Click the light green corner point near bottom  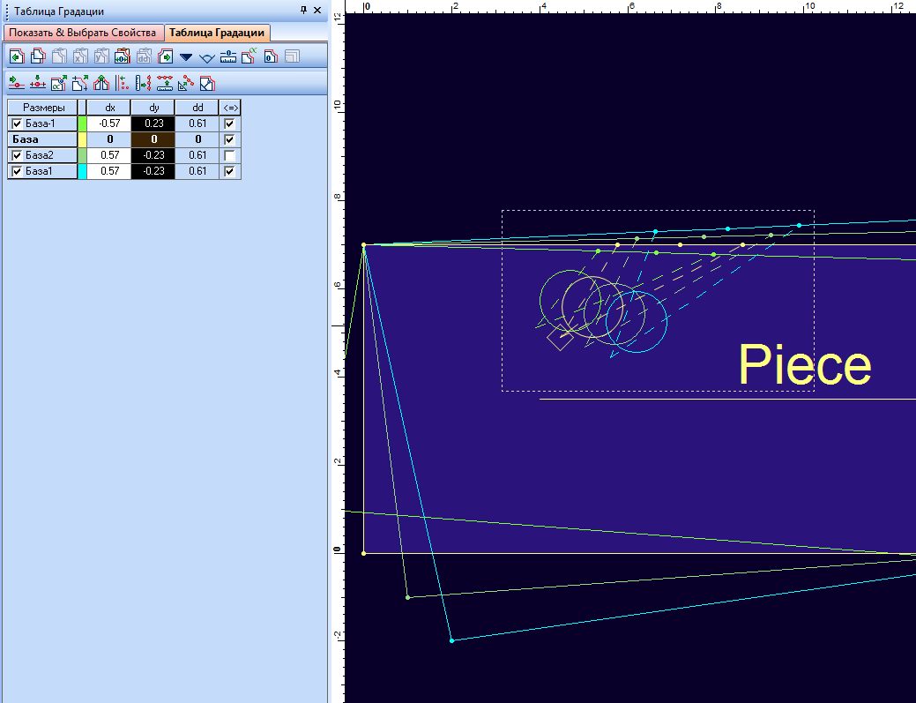pyautogui.click(x=408, y=597)
